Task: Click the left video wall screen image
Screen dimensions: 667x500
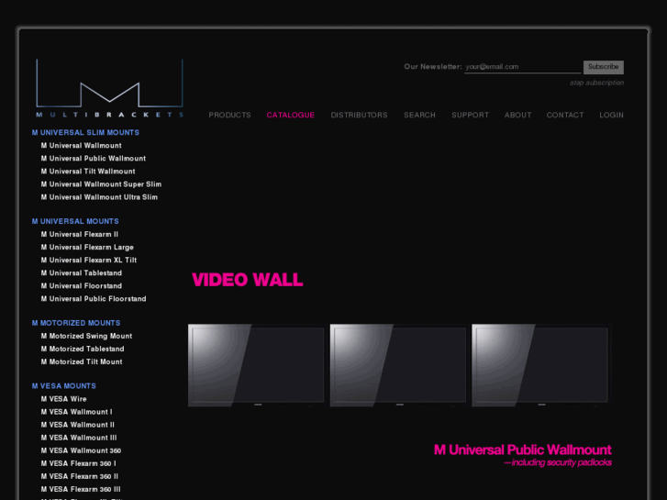Action: pos(256,365)
